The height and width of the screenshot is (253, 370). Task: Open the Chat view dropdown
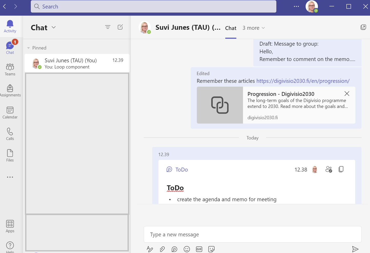coord(54,27)
